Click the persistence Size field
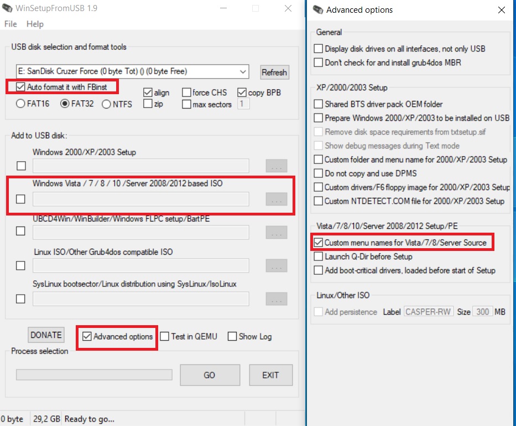516x426 pixels. pyautogui.click(x=483, y=311)
